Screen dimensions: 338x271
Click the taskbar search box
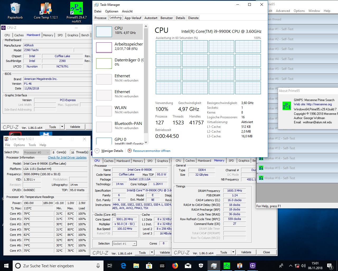[x=58, y=266]
